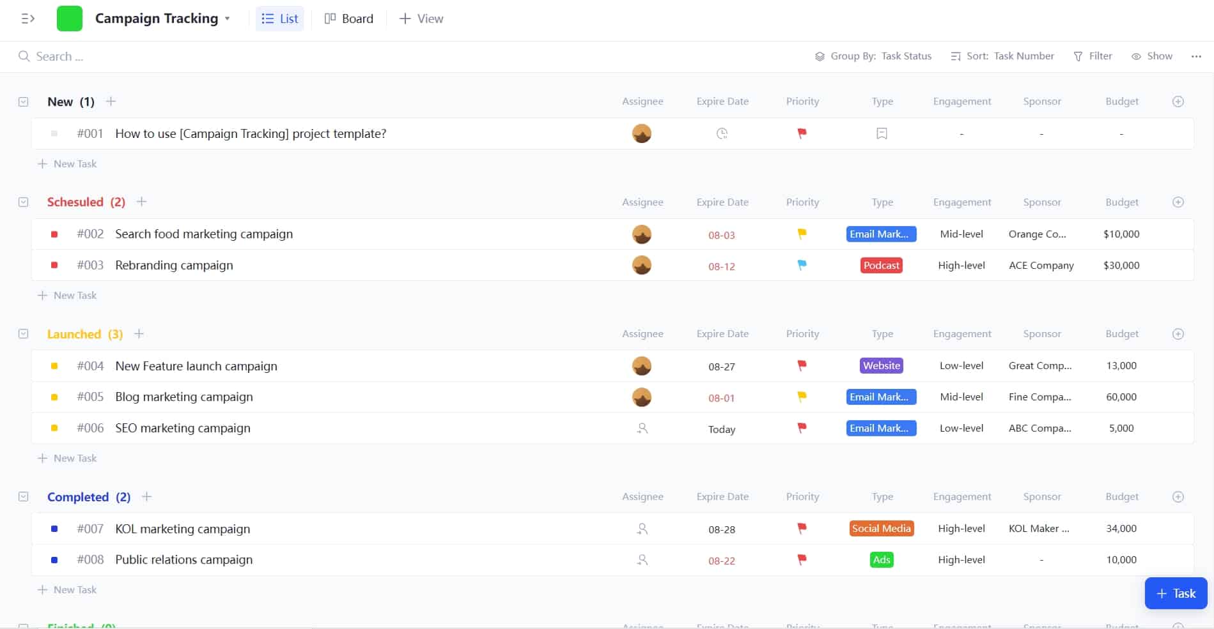
Task: Check the status square of task #002
Action: 54,234
